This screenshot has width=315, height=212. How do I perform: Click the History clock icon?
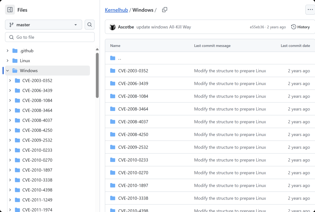click(x=293, y=27)
